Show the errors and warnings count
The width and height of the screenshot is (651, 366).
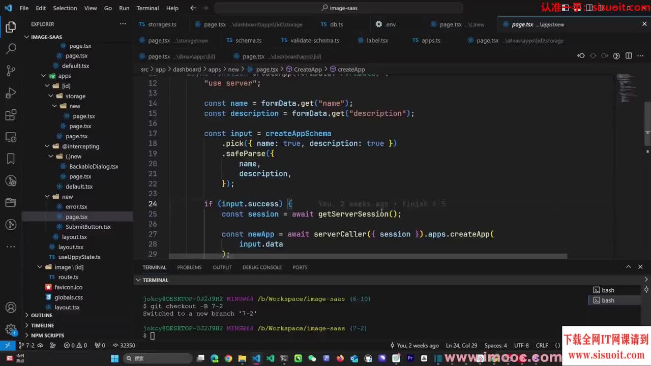[x=75, y=345]
